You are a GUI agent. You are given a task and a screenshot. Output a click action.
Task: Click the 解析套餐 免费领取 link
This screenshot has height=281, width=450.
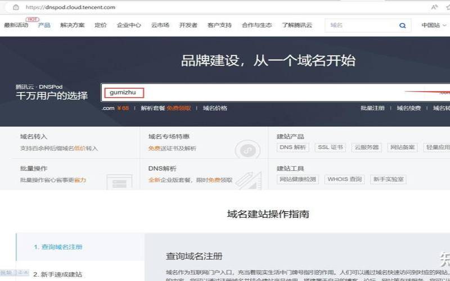[165, 108]
